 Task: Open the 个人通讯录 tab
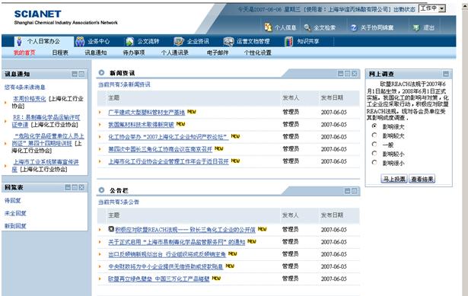click(x=174, y=53)
